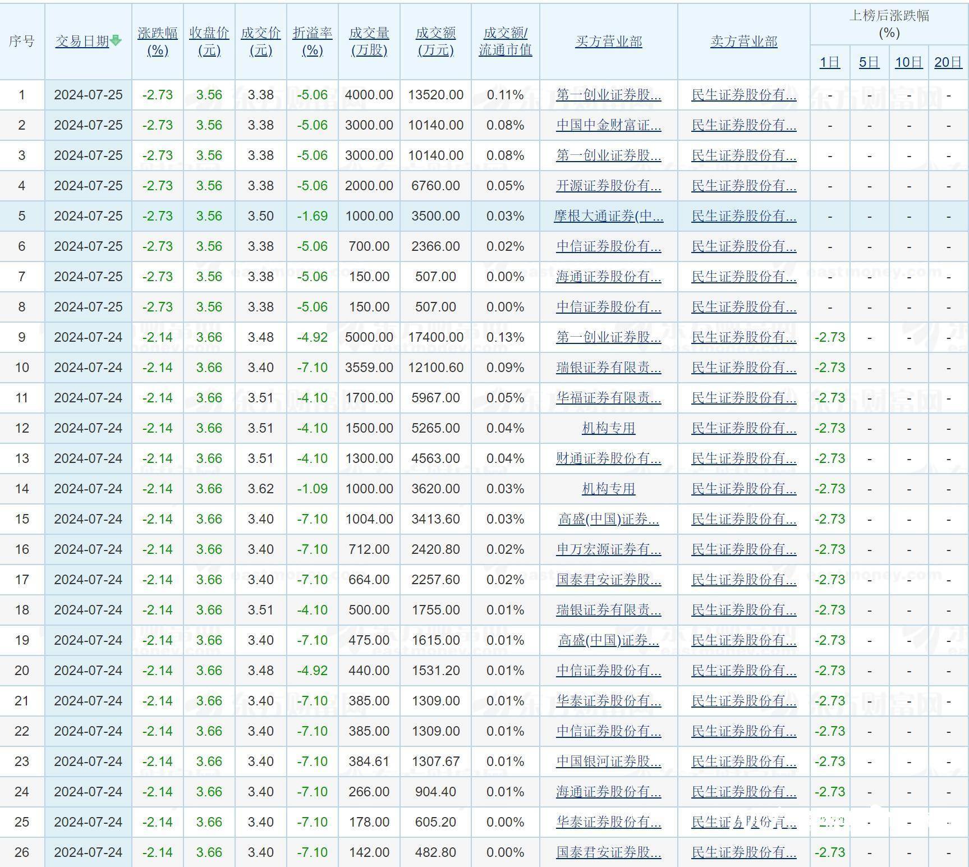The image size is (969, 867).
Task: Click the green sort arrow beside 交易日期
Action: coord(116,40)
